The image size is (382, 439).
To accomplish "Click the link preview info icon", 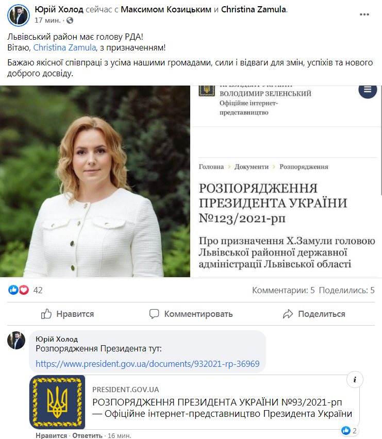I will 355,380.
